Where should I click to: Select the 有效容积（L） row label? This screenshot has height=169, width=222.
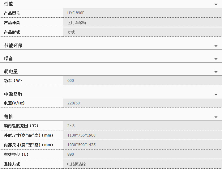(x=16, y=154)
